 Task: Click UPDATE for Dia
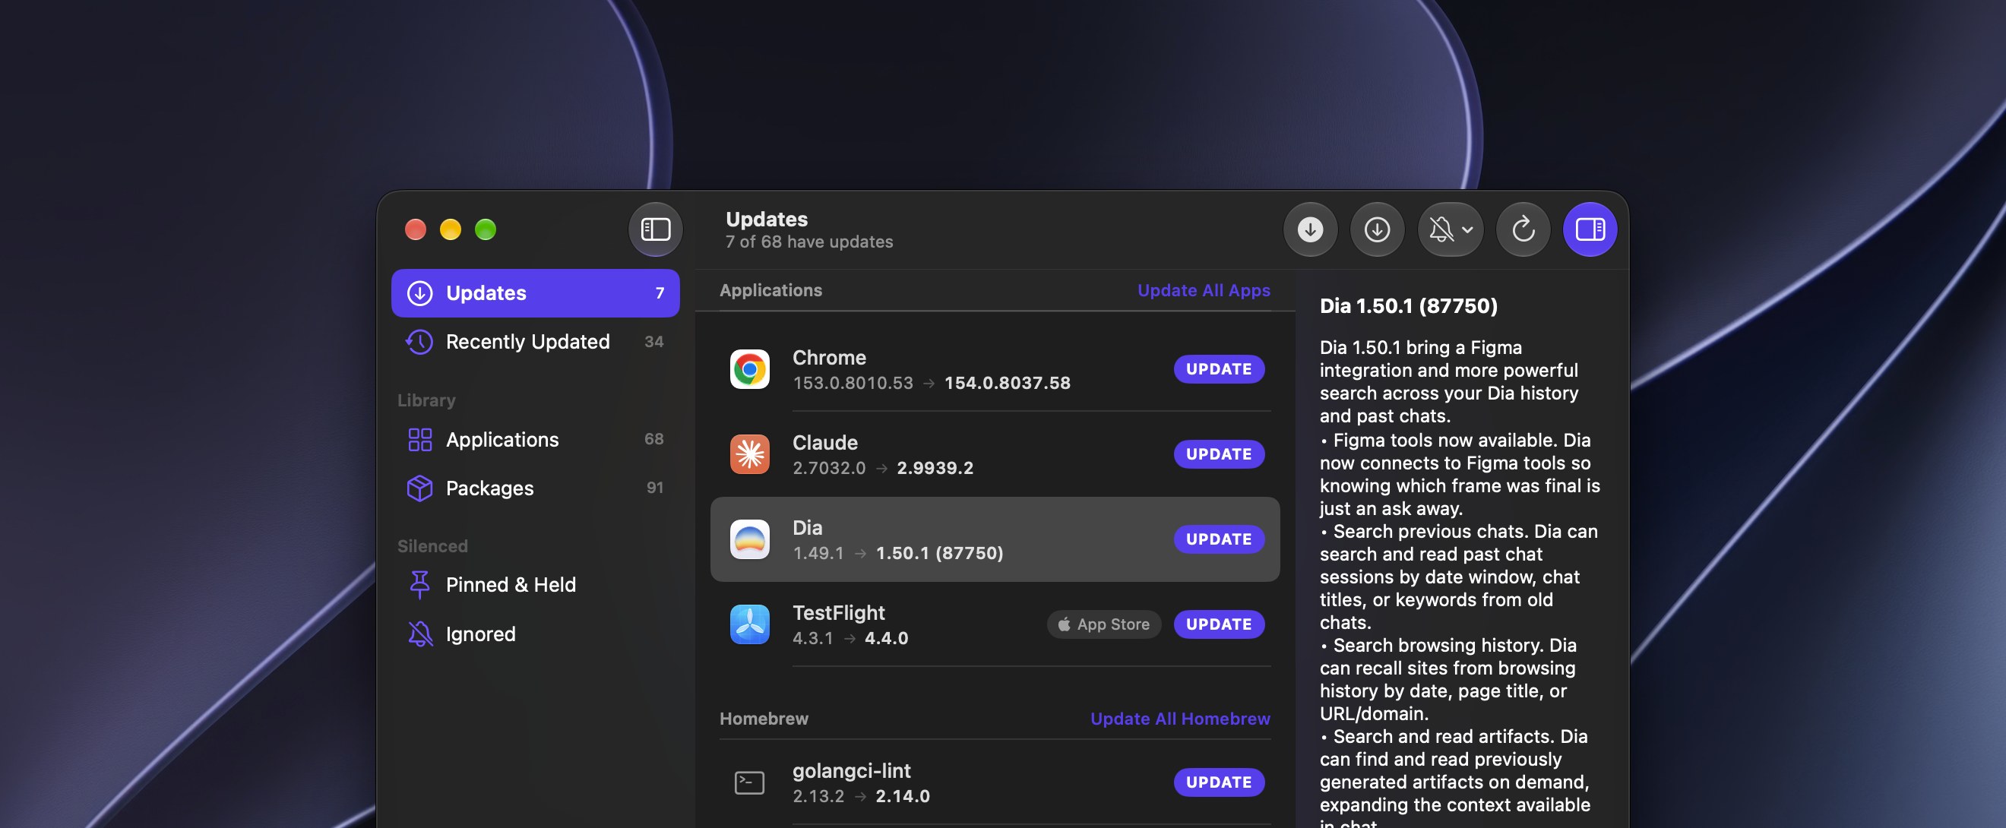(1219, 539)
